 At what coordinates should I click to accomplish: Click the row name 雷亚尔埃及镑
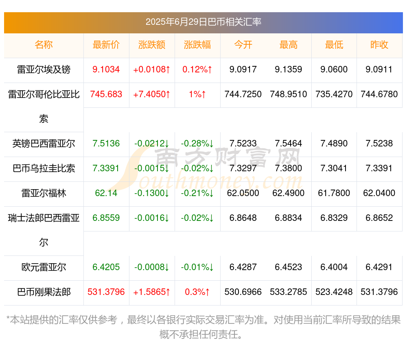coord(44,70)
